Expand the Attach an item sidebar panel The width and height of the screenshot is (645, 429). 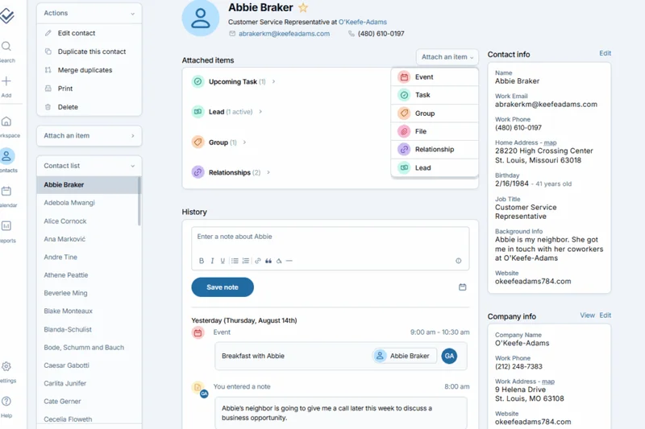(x=89, y=135)
